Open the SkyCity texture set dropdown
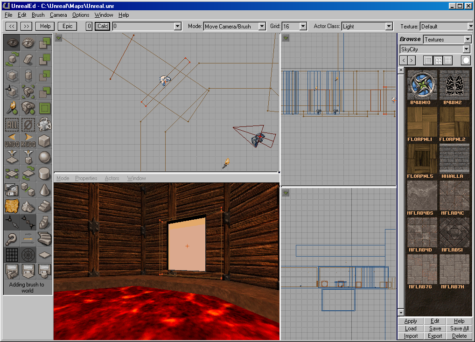 [x=467, y=49]
